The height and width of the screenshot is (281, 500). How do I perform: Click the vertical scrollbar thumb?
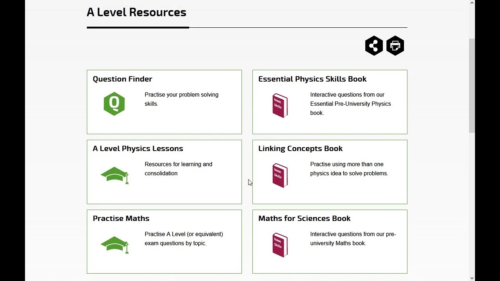(472, 86)
